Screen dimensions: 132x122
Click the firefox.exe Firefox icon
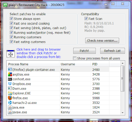coord(10,98)
